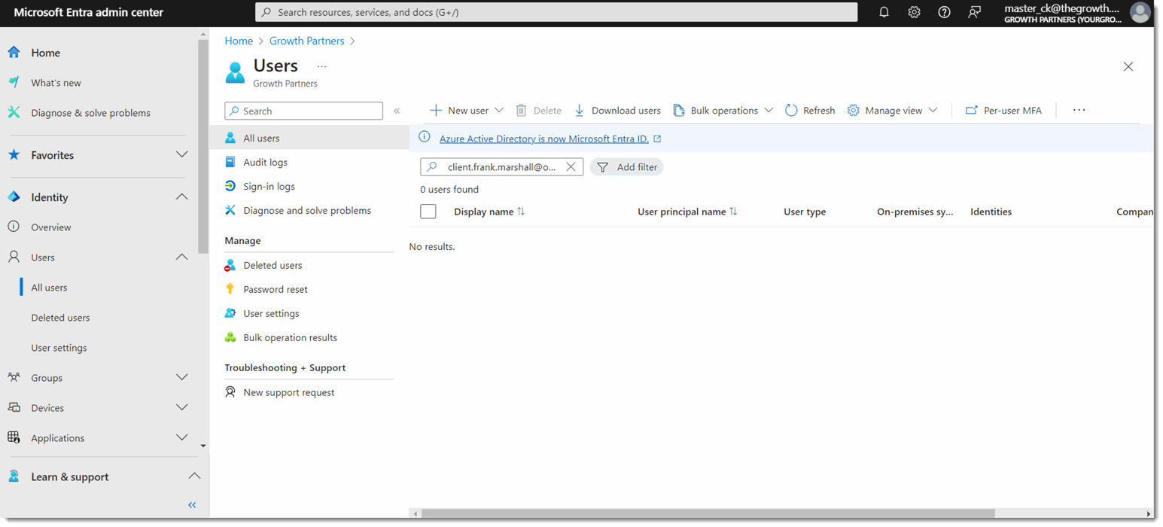Go to Growth Partners breadcrumb

click(307, 41)
